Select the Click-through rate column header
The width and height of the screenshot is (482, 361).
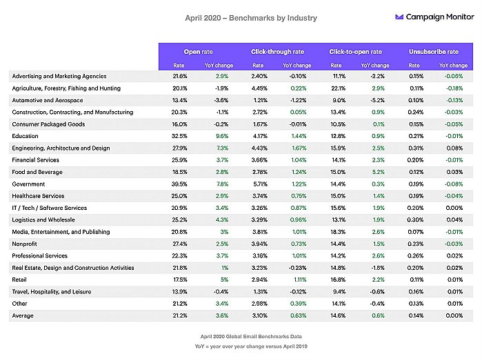coord(277,52)
